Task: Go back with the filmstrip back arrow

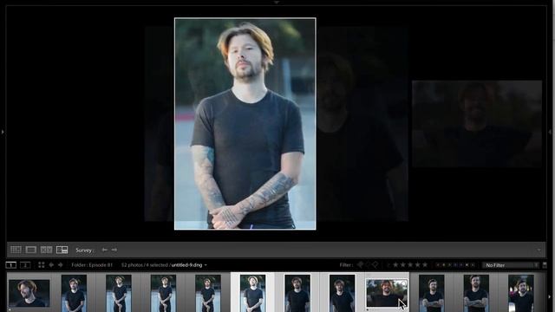Action: coord(51,265)
